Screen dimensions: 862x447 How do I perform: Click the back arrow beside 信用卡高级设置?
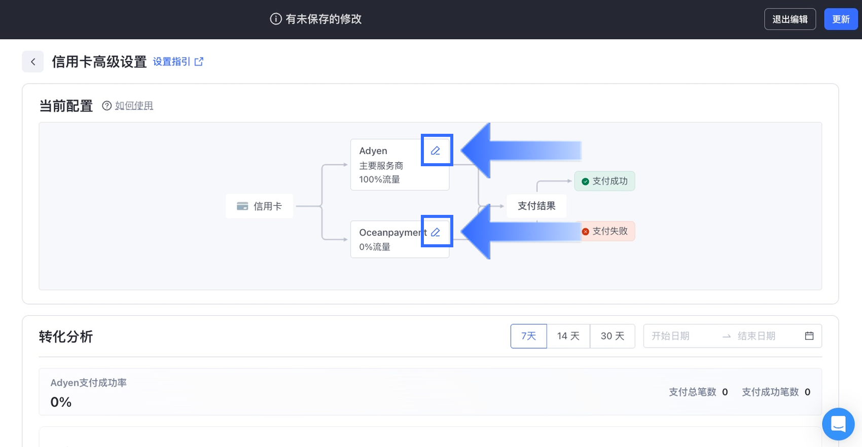[33, 62]
